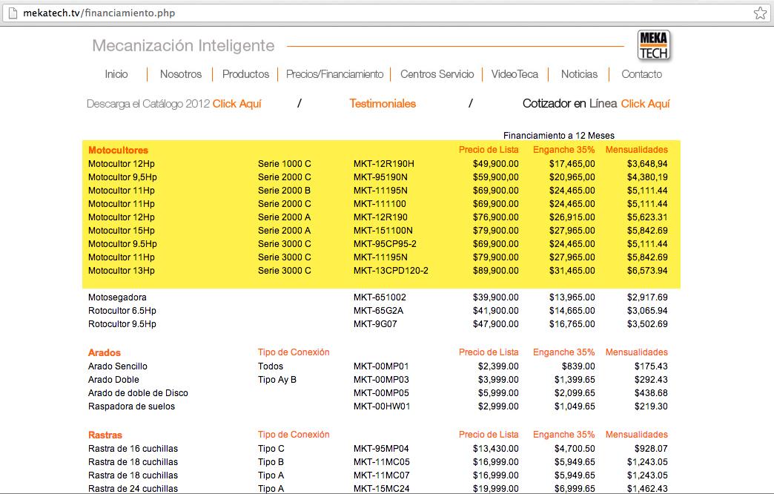Click the Rastras category heading
774x494 pixels.
pos(105,435)
